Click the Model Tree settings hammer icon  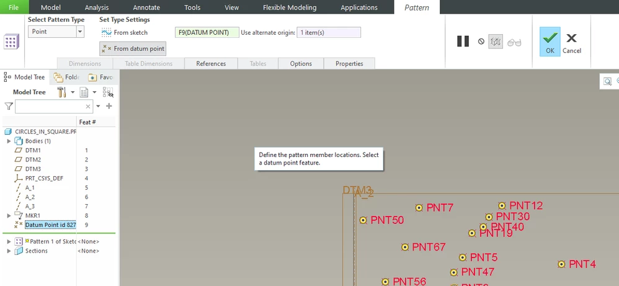coord(61,92)
